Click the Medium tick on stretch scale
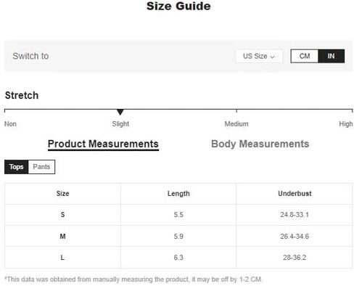354x286 pixels. coord(236,111)
